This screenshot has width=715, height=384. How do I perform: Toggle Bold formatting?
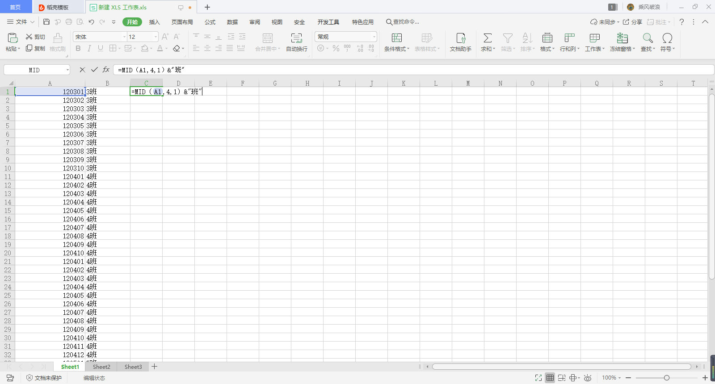pyautogui.click(x=78, y=48)
